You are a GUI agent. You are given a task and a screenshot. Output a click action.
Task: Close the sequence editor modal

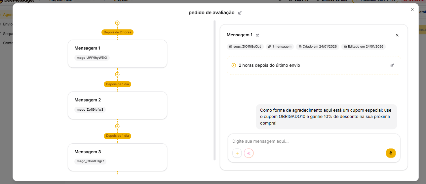coord(412,10)
